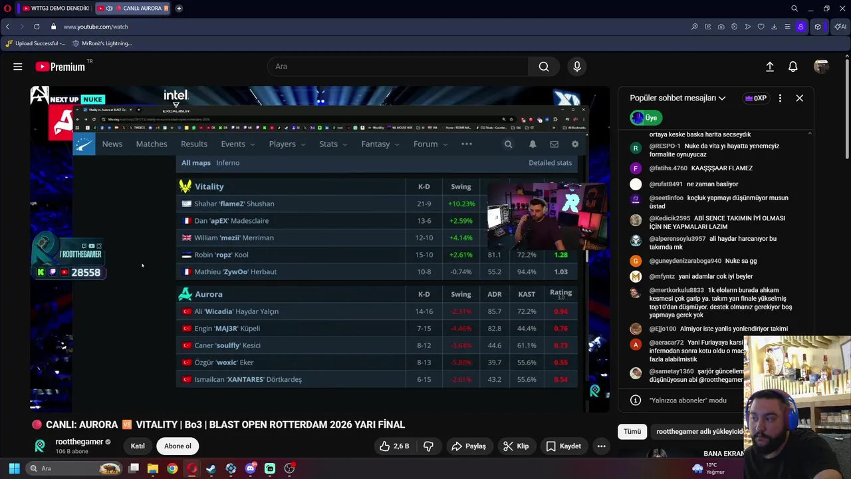Viewport: 851px width, 479px height.
Task: Click the YouTube search magnifier button
Action: pyautogui.click(x=544, y=67)
